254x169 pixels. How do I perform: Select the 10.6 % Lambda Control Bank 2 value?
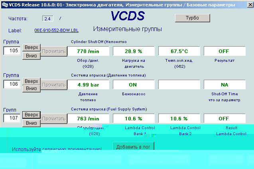[x=179, y=118]
